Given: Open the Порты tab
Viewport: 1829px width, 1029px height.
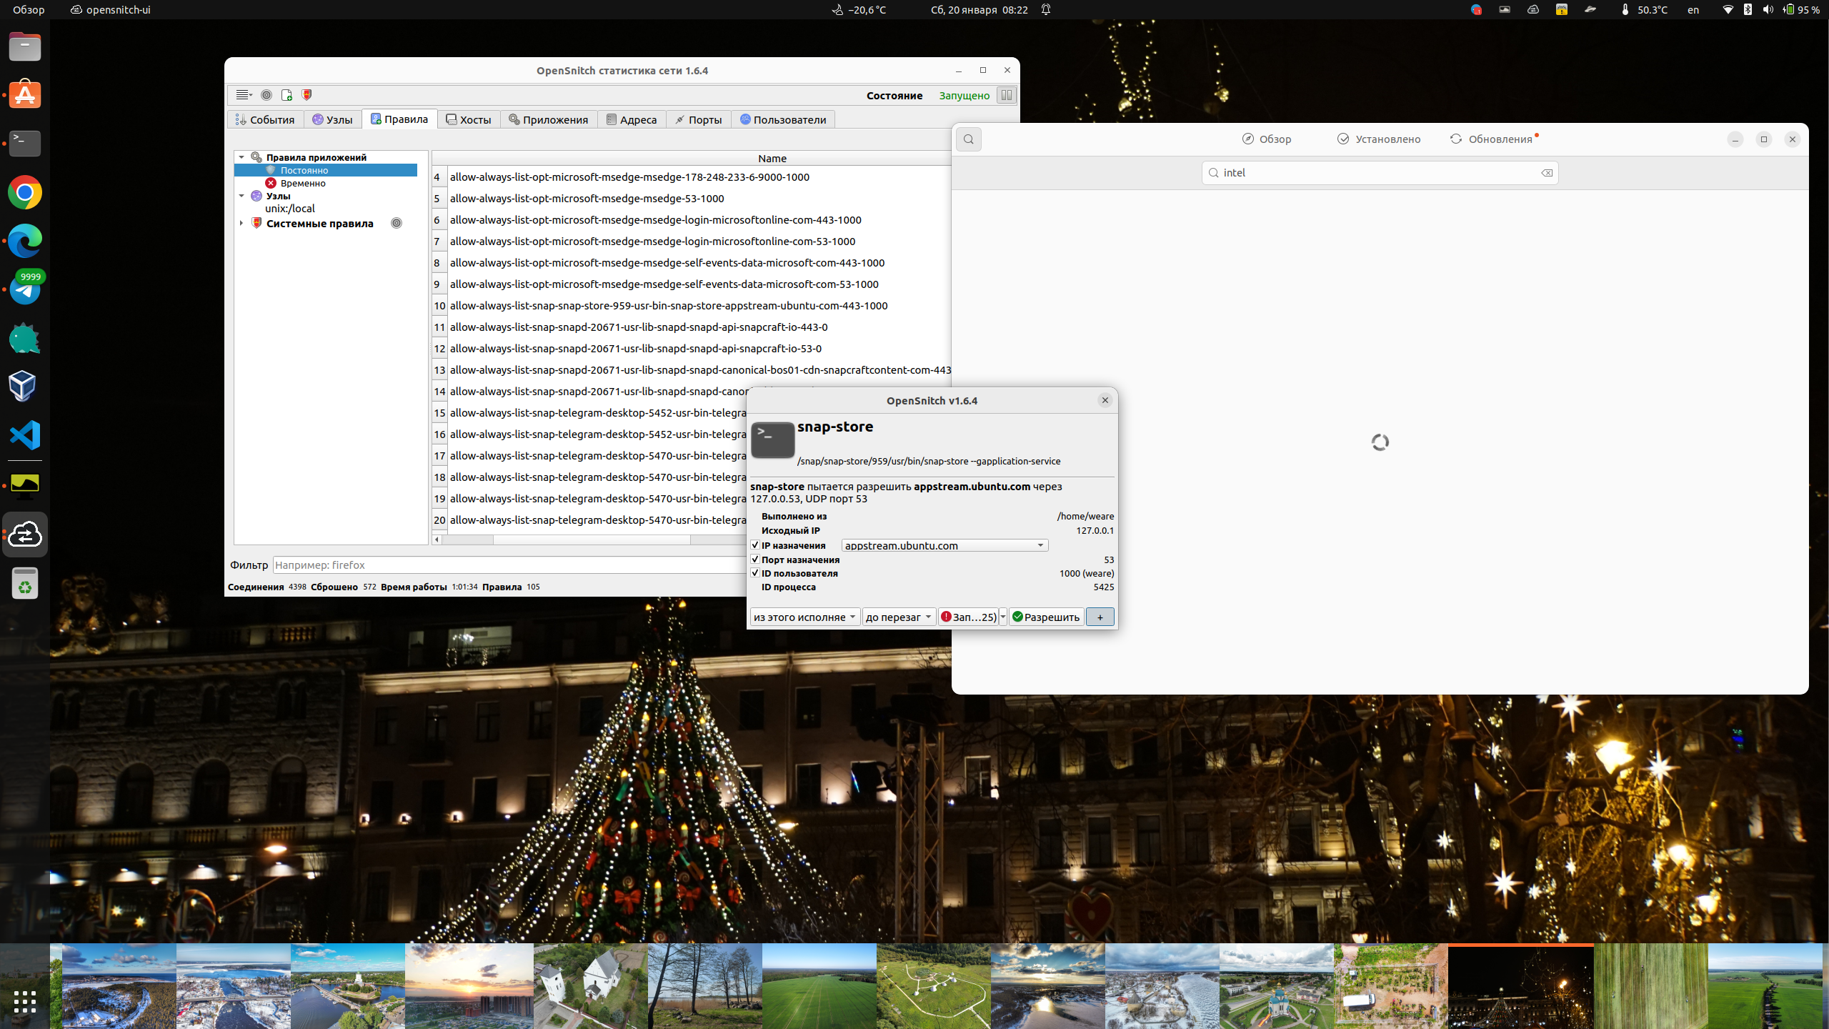Looking at the screenshot, I should (699, 119).
